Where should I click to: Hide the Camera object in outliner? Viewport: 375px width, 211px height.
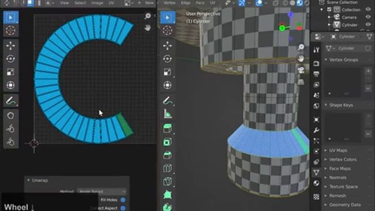click(x=368, y=17)
